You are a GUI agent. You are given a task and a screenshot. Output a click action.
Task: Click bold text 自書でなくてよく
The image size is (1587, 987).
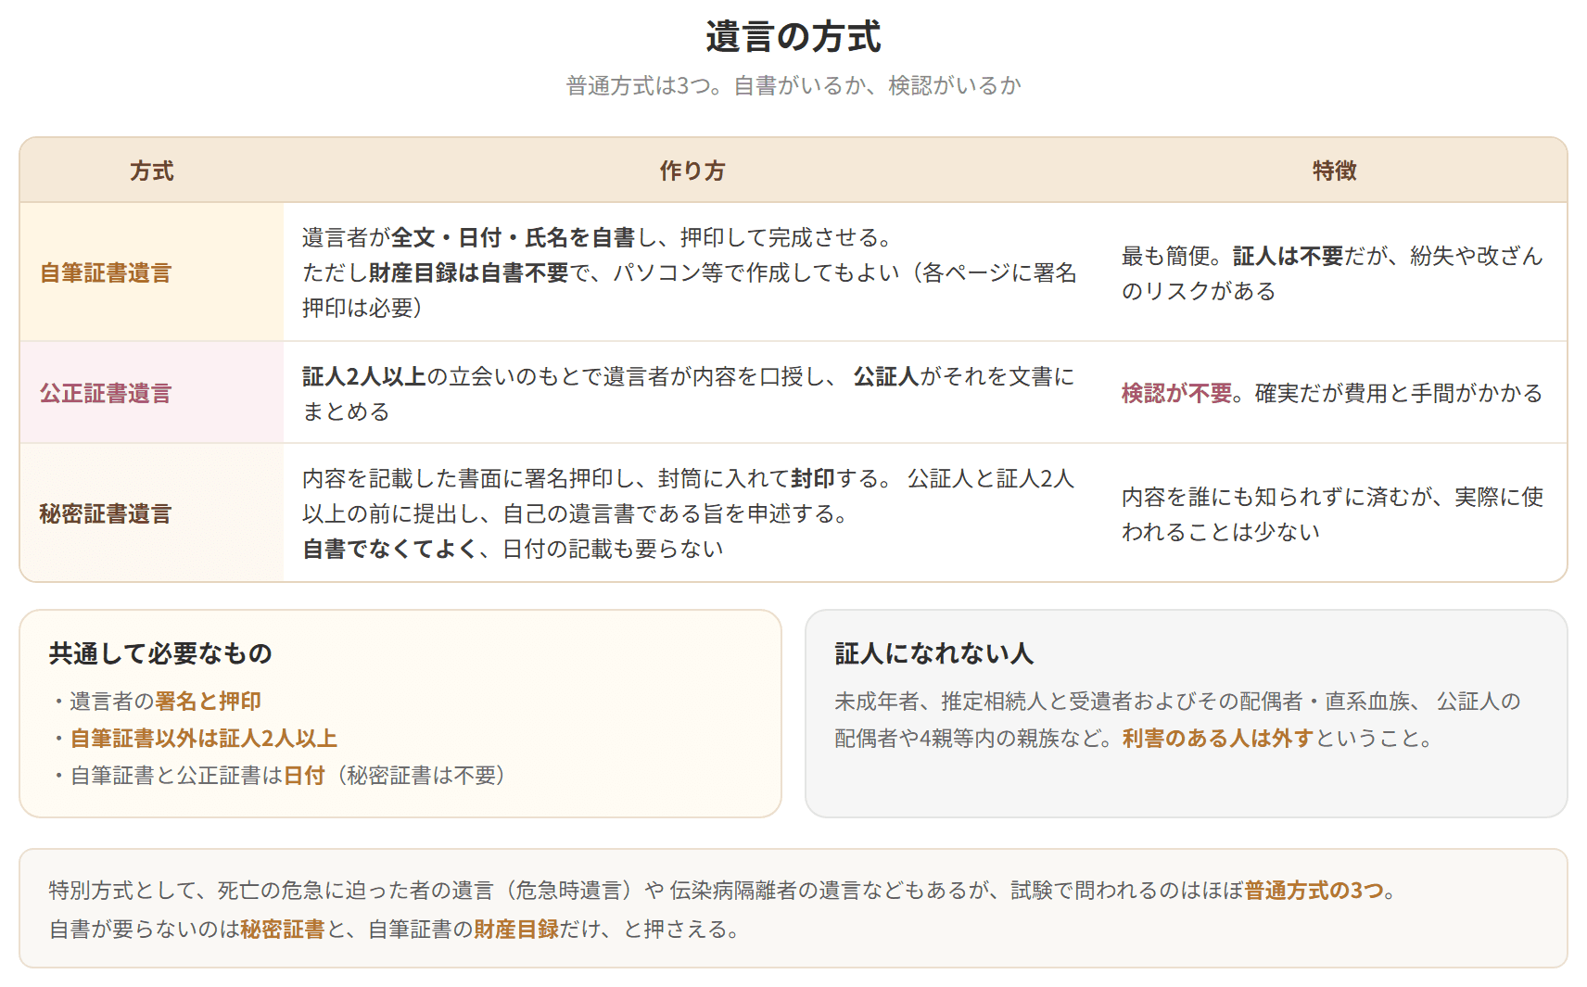tap(391, 550)
